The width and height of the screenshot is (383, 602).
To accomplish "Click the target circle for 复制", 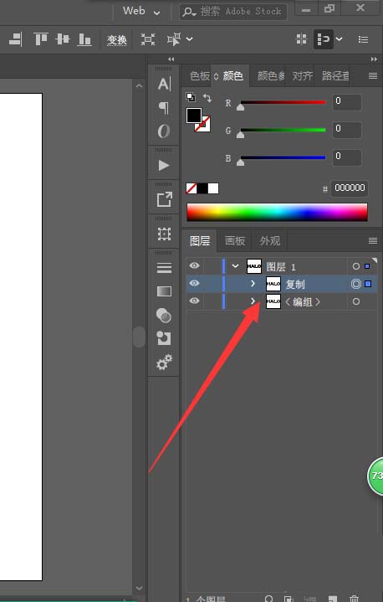I will click(x=355, y=284).
